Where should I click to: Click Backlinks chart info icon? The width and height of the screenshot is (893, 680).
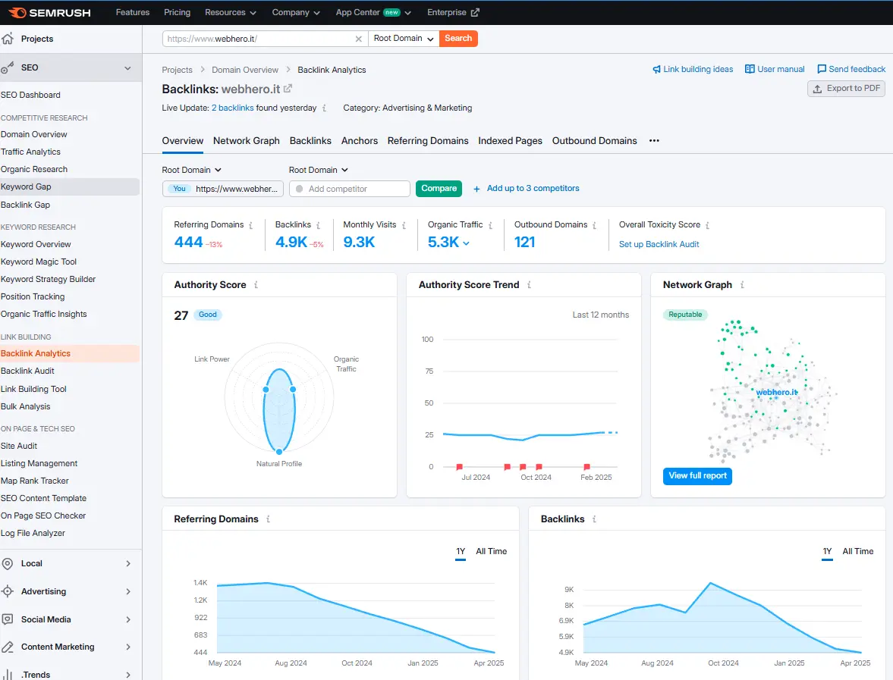tap(594, 519)
